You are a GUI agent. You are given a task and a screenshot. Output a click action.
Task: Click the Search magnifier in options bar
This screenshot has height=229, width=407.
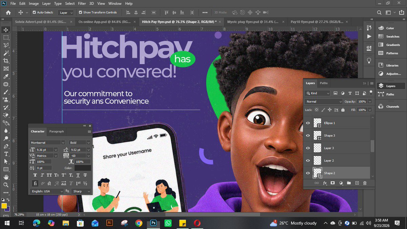click(x=380, y=12)
